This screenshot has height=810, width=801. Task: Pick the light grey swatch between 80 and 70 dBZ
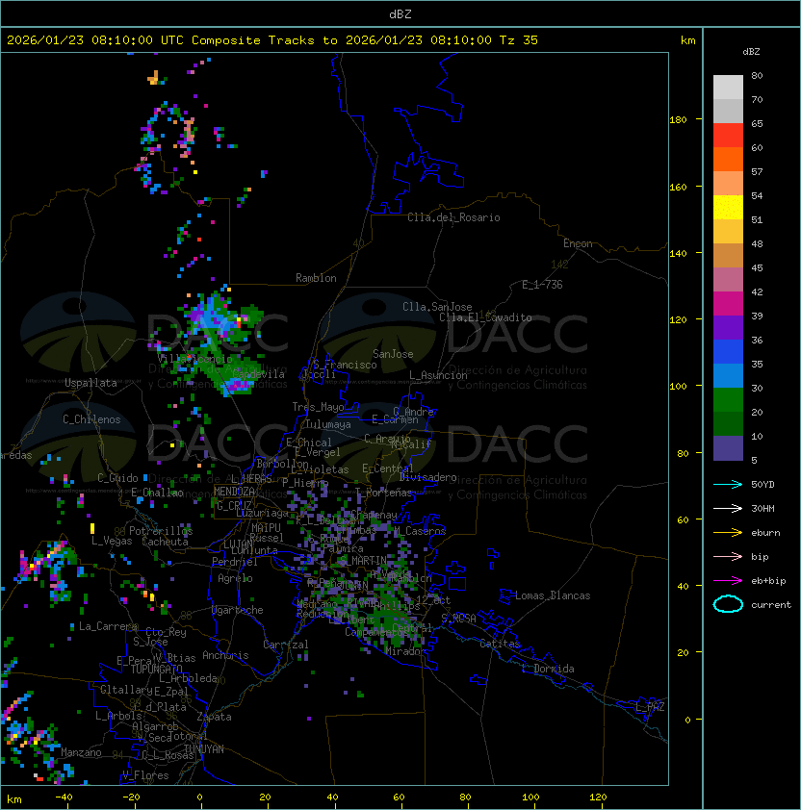(728, 88)
